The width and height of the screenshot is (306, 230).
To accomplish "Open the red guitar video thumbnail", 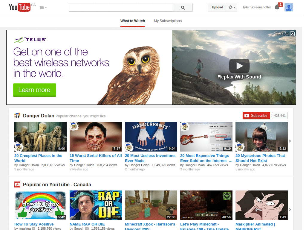I will click(206, 137).
